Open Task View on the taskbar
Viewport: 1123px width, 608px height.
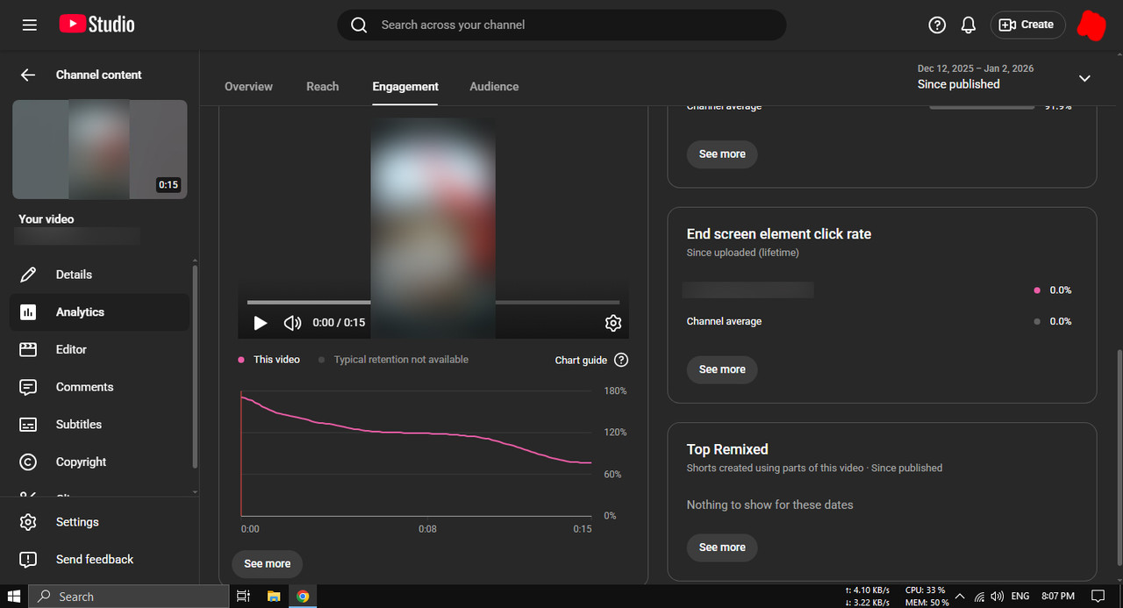pyautogui.click(x=244, y=597)
